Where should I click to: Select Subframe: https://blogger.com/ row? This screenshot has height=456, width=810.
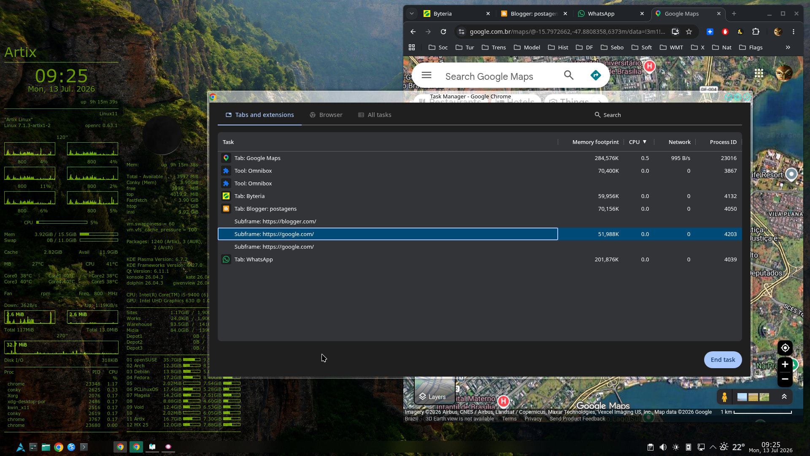480,221
